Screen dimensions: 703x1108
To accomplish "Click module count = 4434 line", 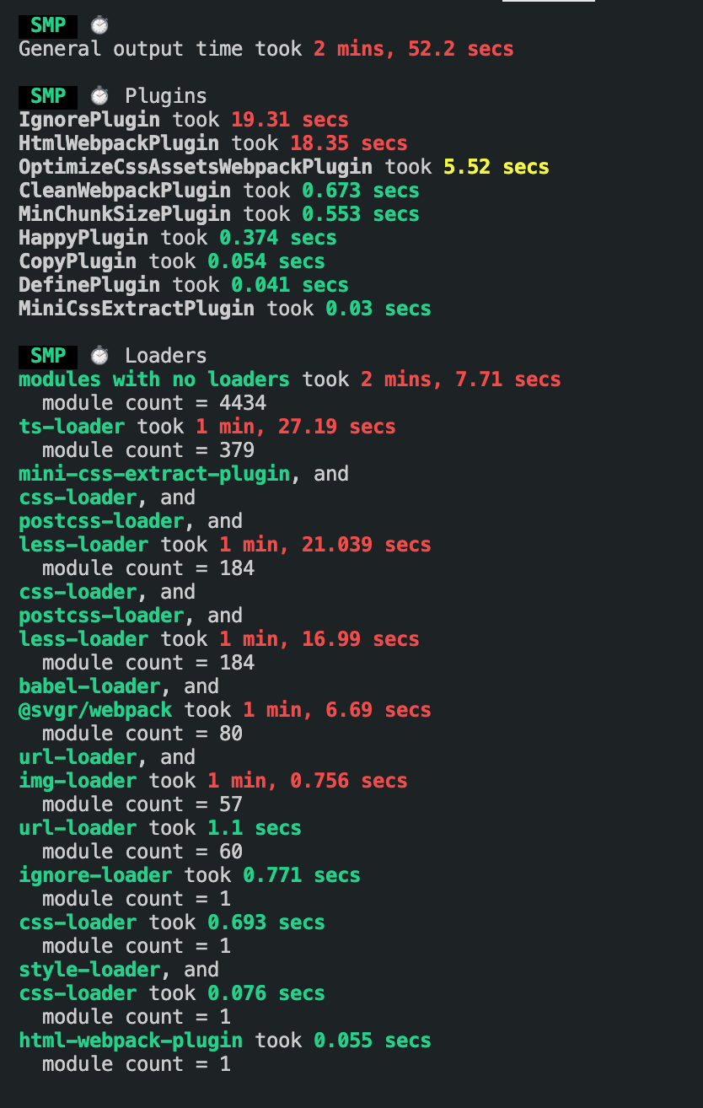I will (x=154, y=403).
